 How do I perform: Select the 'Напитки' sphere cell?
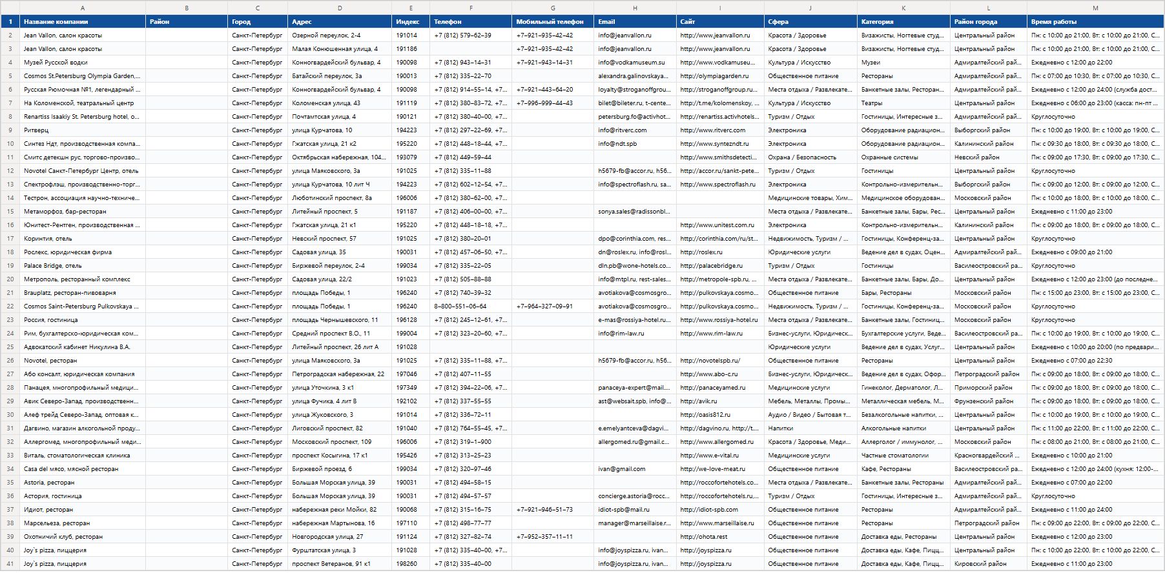[x=810, y=428]
